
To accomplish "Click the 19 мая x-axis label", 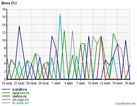I will coord(130,83).
